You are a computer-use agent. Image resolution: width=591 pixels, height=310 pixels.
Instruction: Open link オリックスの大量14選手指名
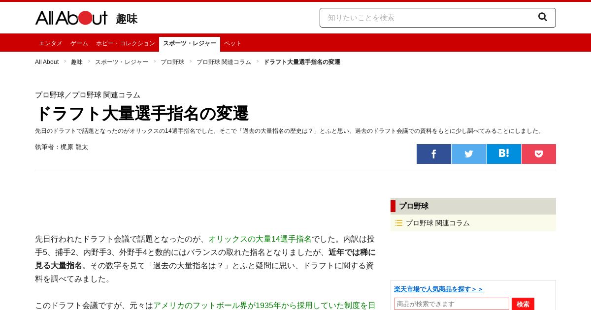pyautogui.click(x=260, y=239)
